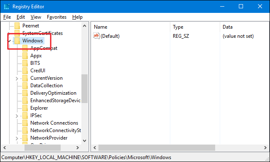270x162 pixels.
Task: Collapse the Windows key
Action: 9,41
